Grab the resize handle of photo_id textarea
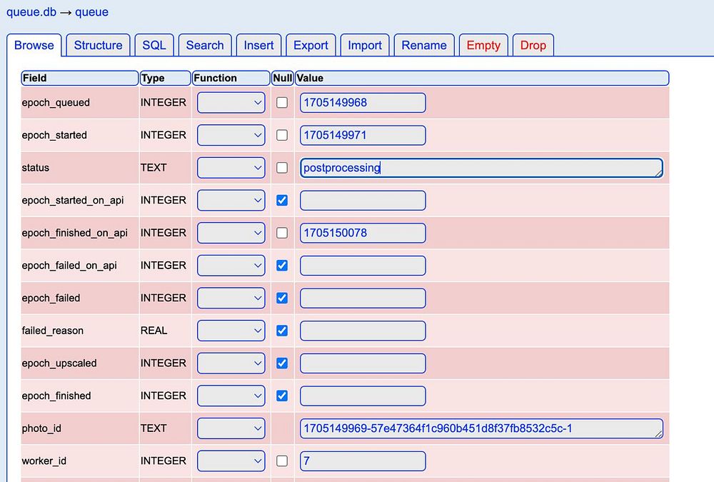Viewport: 714px width, 482px height. (659, 434)
